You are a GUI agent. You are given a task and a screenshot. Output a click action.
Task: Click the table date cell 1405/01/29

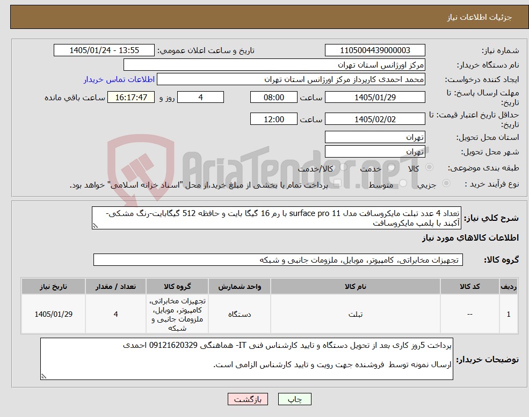tap(53, 314)
